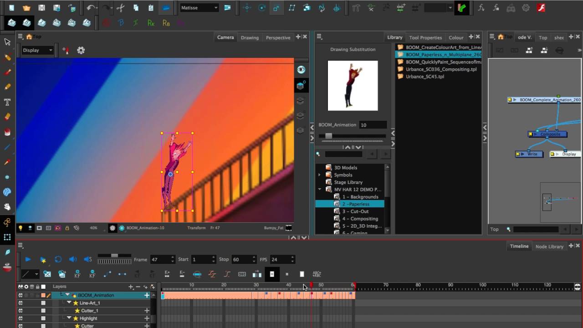Click the function curve fx icon
Viewport: 583px width, 328px height.
coord(481,8)
